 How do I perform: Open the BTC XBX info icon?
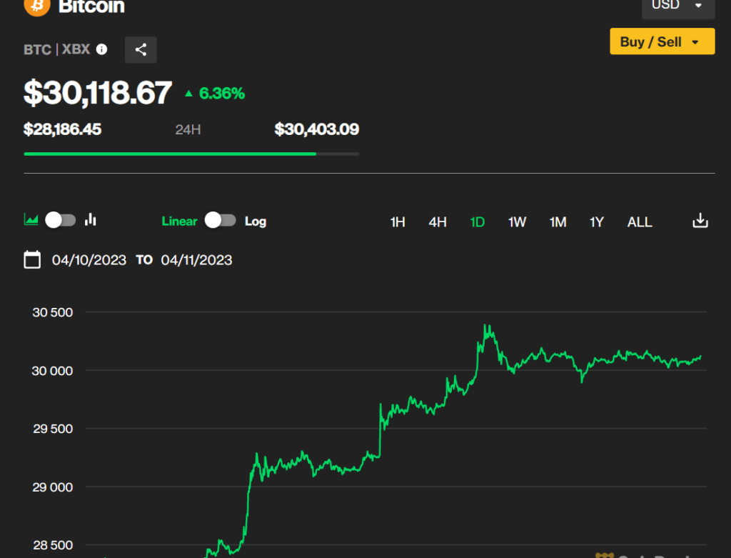point(102,49)
